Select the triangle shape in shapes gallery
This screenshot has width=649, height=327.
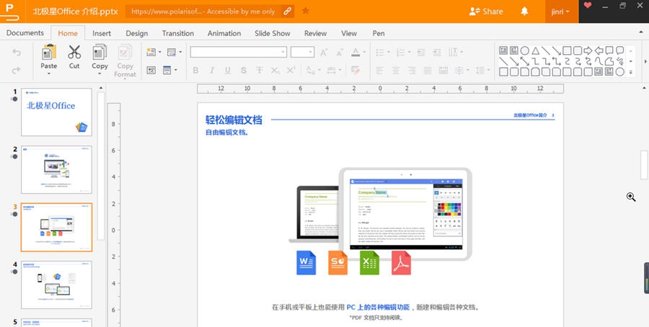tap(536, 50)
